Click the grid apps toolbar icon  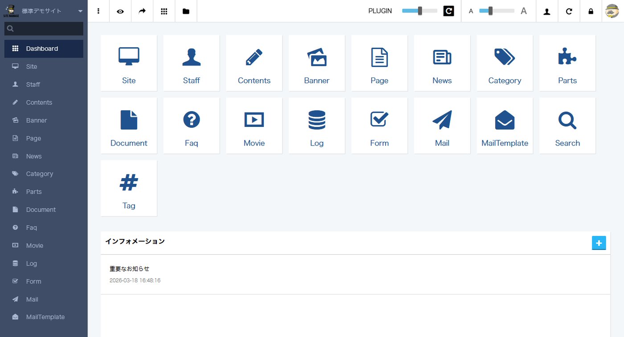(164, 11)
